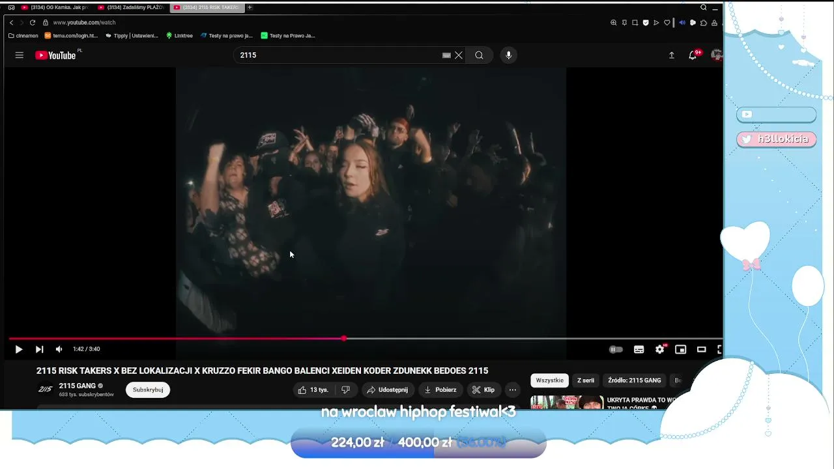
Task: Subscribe with the Subskrybuj button
Action: point(148,390)
